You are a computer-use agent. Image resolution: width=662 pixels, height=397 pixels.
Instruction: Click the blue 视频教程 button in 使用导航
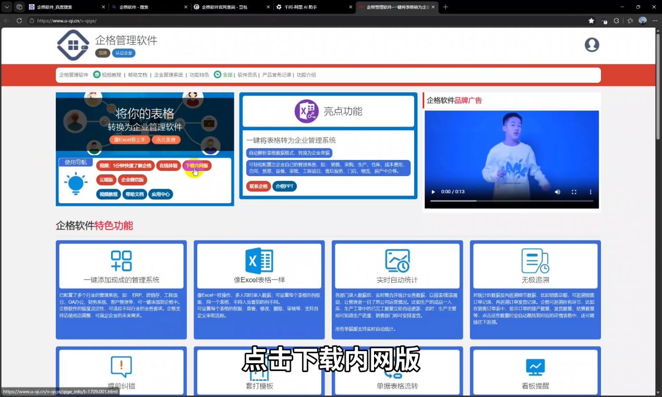pyautogui.click(x=109, y=194)
